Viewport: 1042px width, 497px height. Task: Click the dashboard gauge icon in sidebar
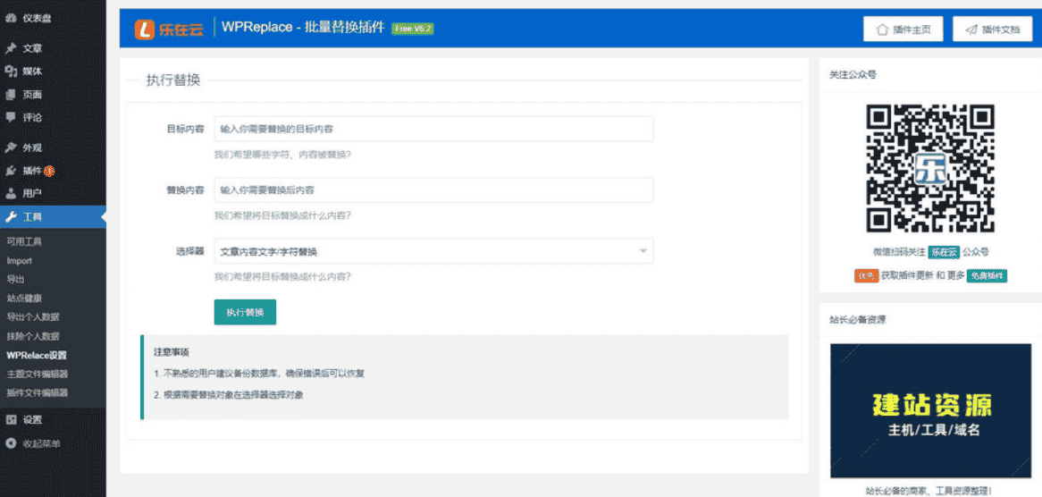[11, 18]
